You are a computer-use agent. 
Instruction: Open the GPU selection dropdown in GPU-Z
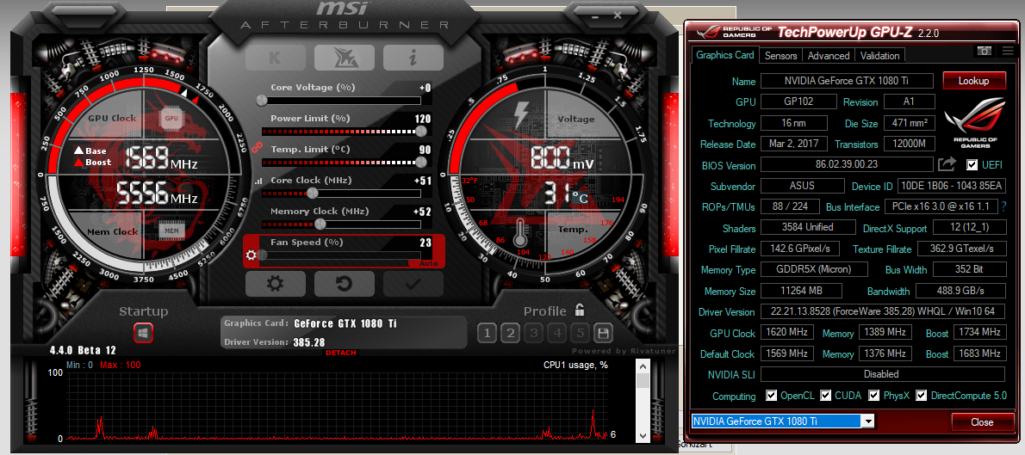(868, 421)
